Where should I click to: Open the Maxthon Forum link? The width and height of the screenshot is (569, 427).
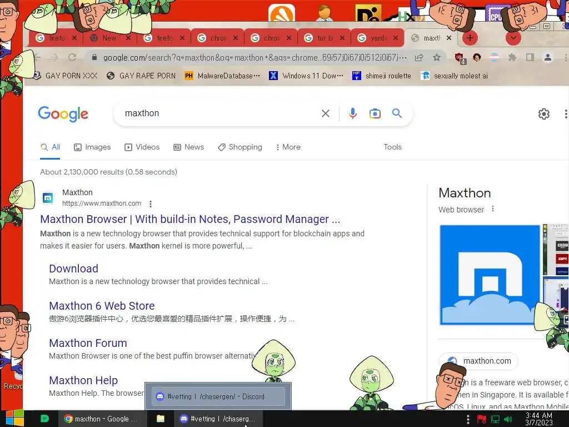(88, 343)
